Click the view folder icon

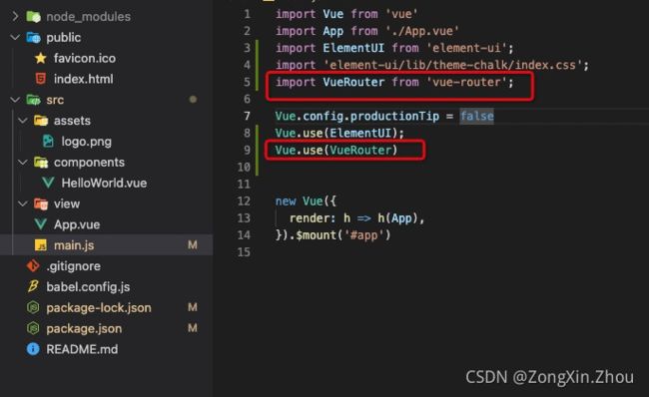coord(41,203)
